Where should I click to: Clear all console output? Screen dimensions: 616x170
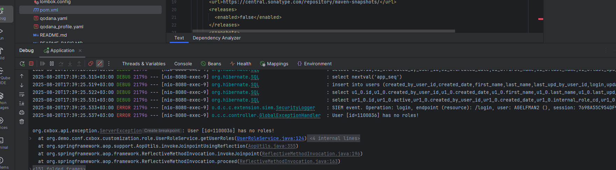[x=22, y=121]
